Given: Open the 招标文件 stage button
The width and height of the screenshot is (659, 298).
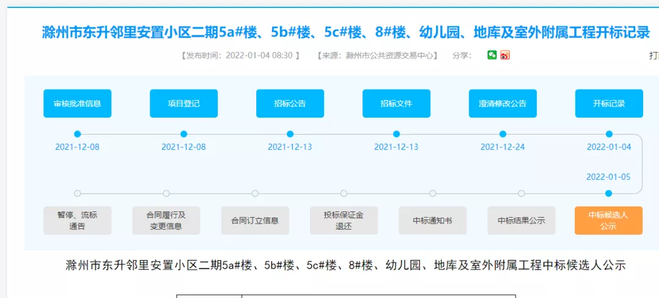Looking at the screenshot, I should point(397,103).
